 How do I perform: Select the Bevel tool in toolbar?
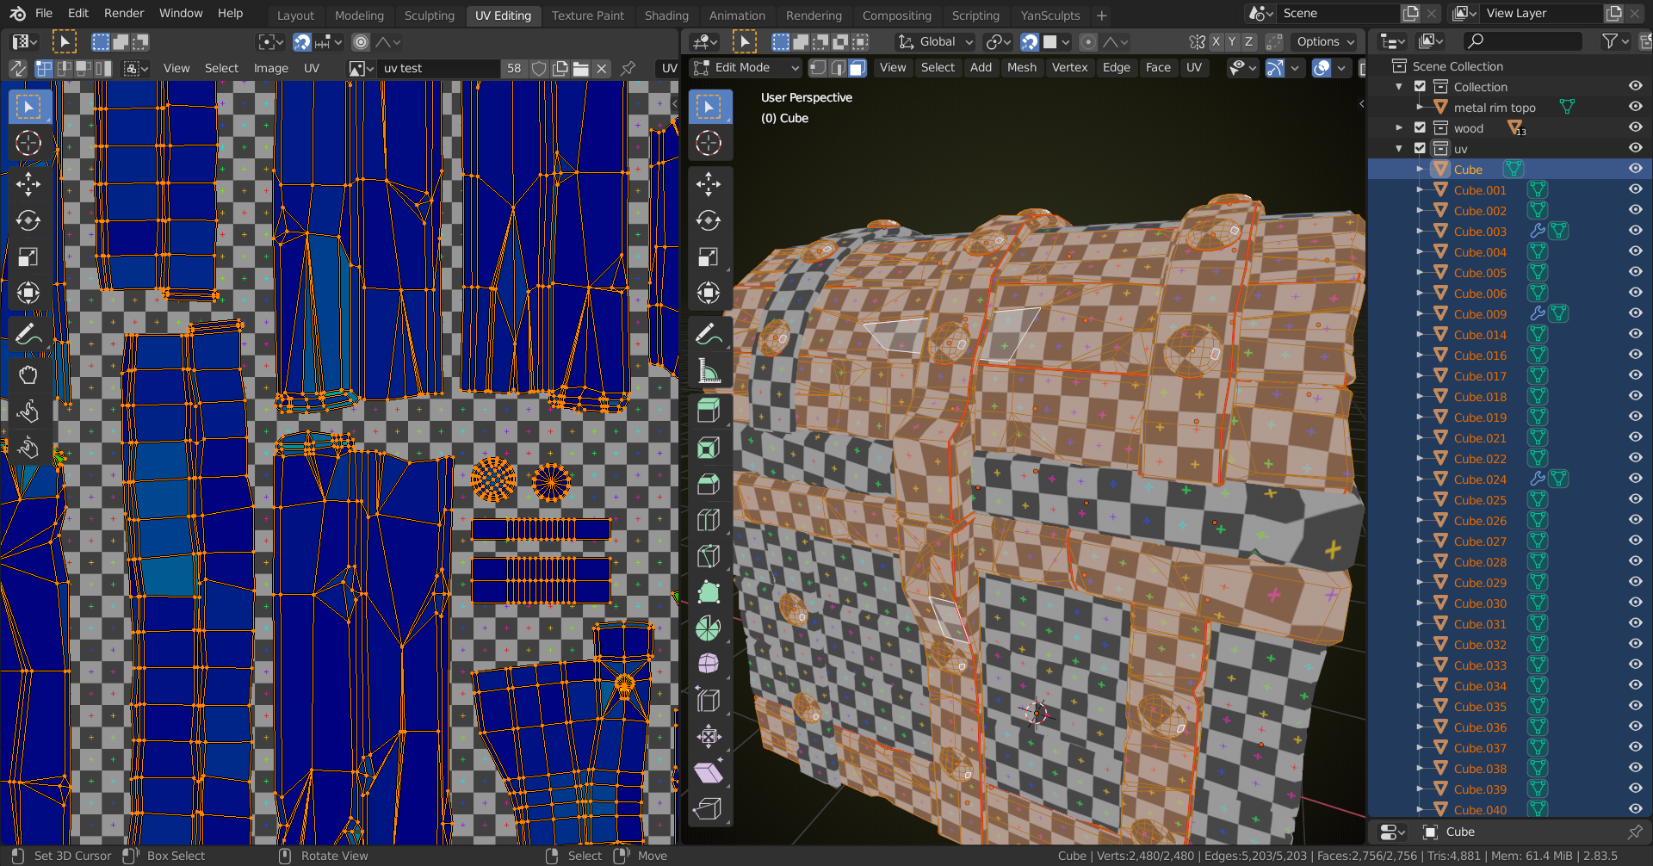[709, 484]
